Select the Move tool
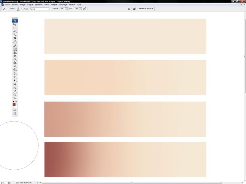246x184 pixels. point(15,24)
